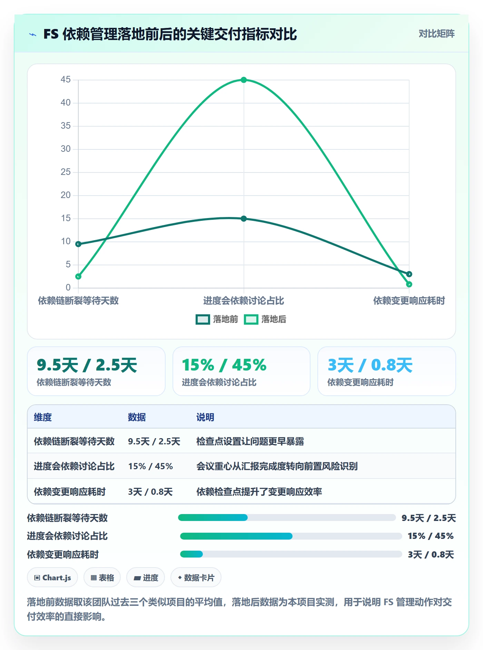The width and height of the screenshot is (483, 650).
Task: Click the footnote starting with 落地前数据取该团队
Action: click(239, 609)
